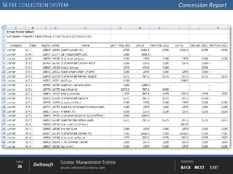233x174 pixels.
Task: Click the save disk icon in header
Action: coord(5,5)
